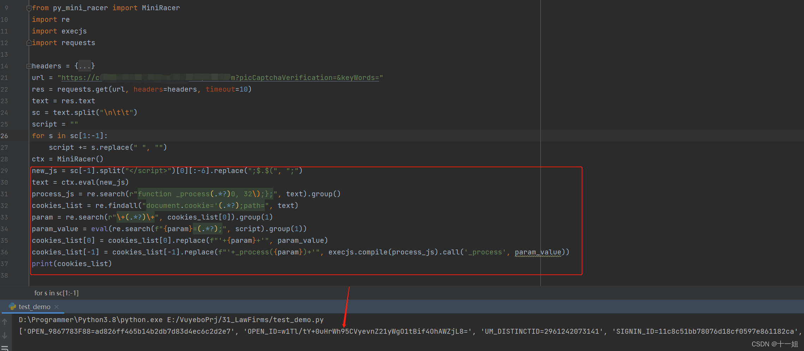
Task: Expand the collapsed {...} placeholder
Action: pyautogui.click(x=85, y=66)
